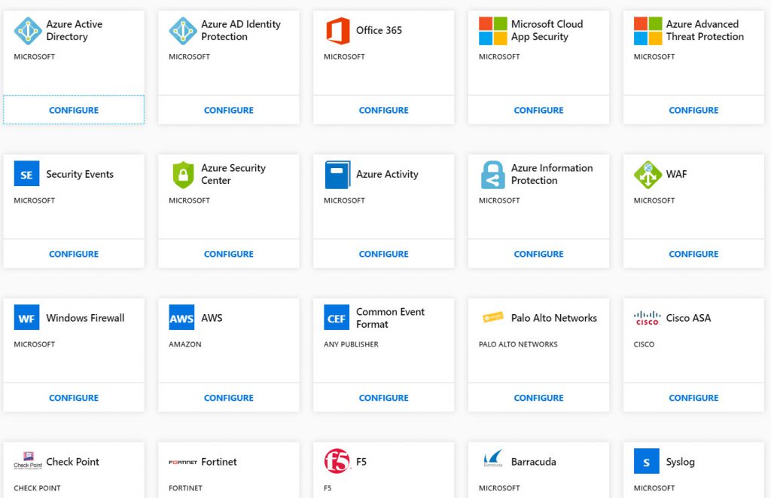Screen dimensions: 771x498
Task: Configure Microsoft Cloud App Security connector
Action: tap(538, 110)
